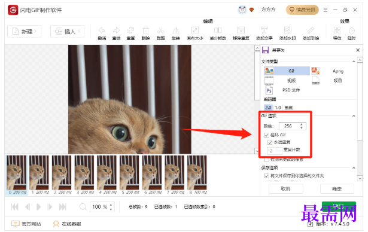The width and height of the screenshot is (368, 232).
Task: Toggle the repeat forever (永远重复) checkbox
Action: pos(270,142)
